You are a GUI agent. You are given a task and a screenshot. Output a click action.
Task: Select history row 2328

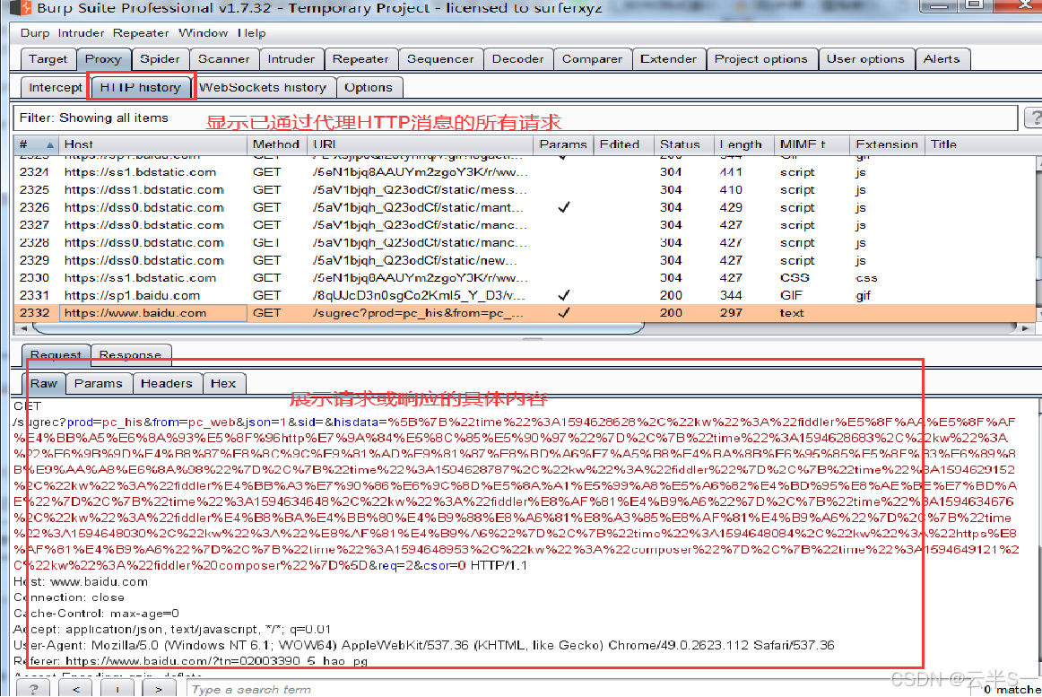(x=525, y=243)
